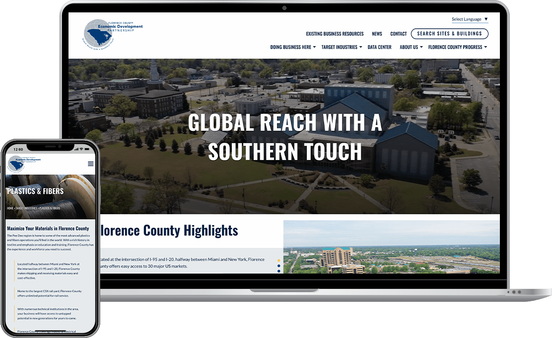
Task: Click the Contact navigation item
Action: 398,34
